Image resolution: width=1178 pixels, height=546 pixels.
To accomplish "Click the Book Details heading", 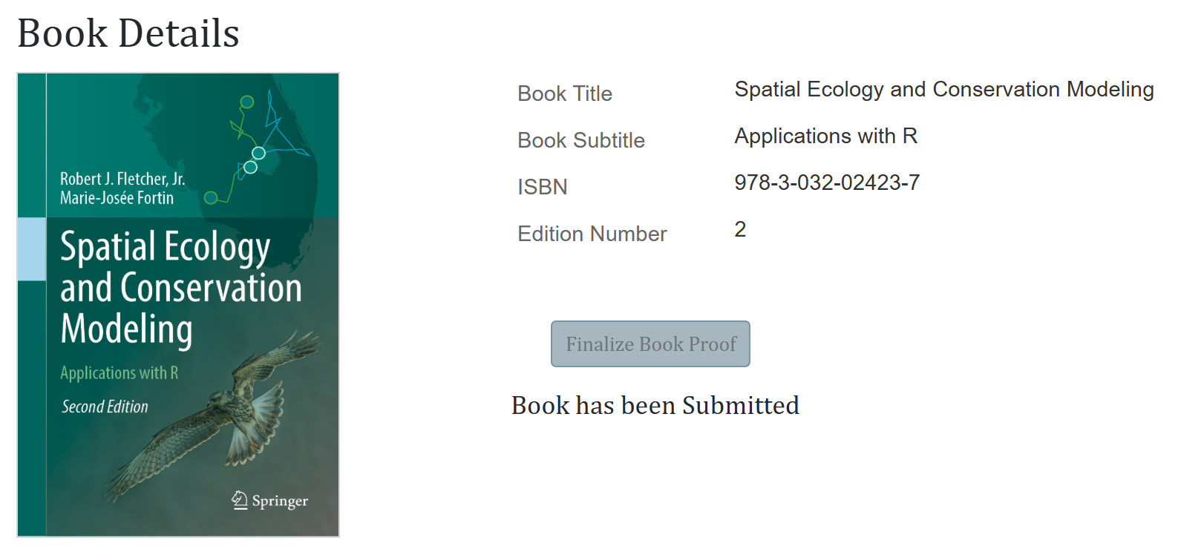I will (x=128, y=33).
